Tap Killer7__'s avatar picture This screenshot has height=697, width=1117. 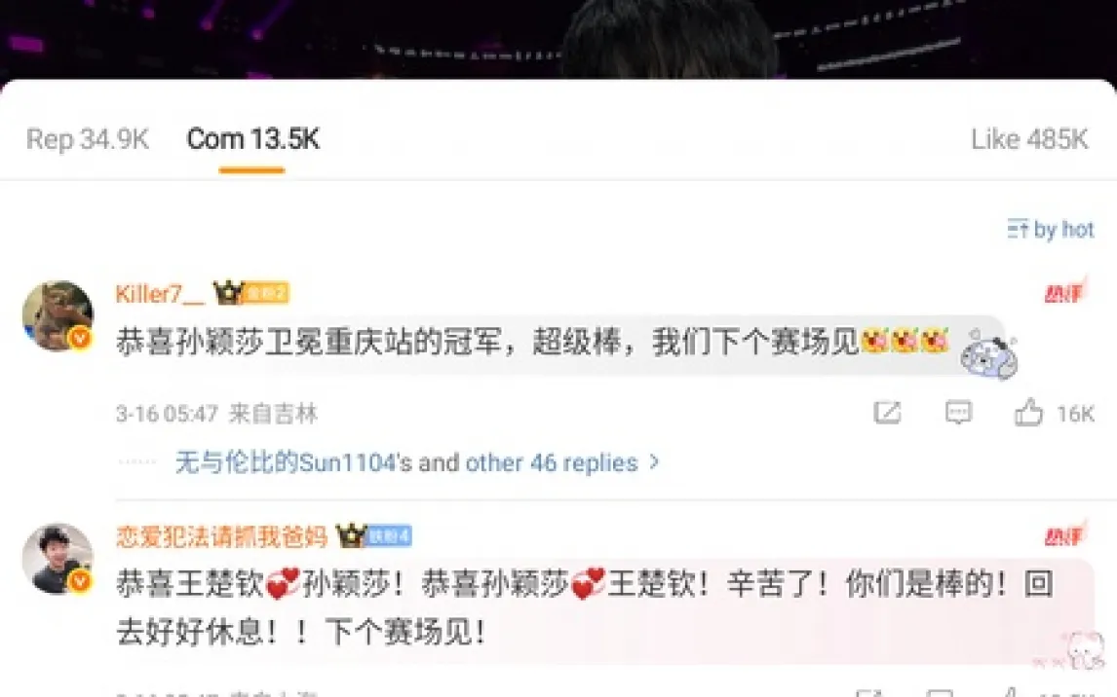58,315
